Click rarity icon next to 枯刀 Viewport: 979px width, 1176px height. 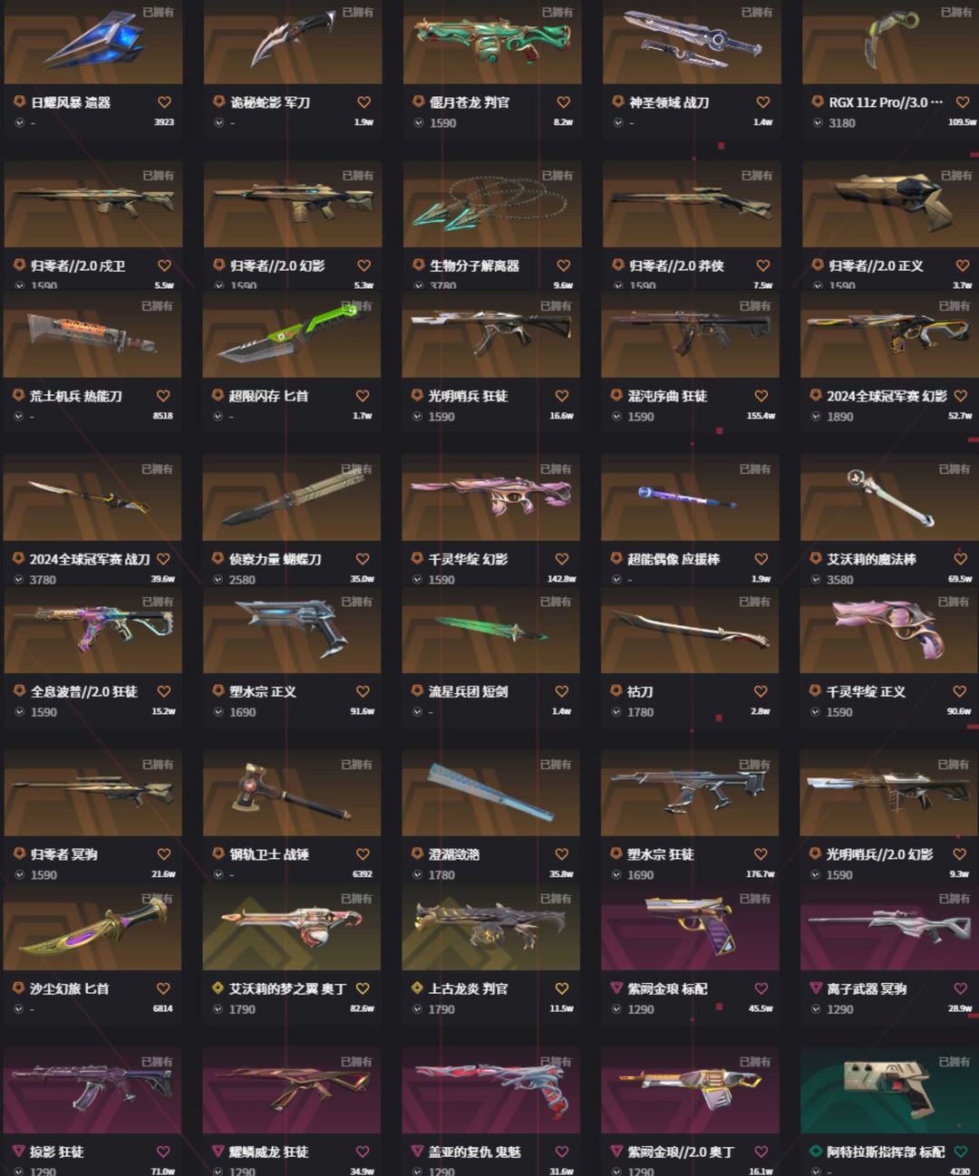click(x=616, y=691)
